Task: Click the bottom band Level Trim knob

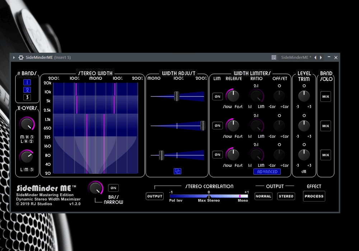Action: coord(304,155)
